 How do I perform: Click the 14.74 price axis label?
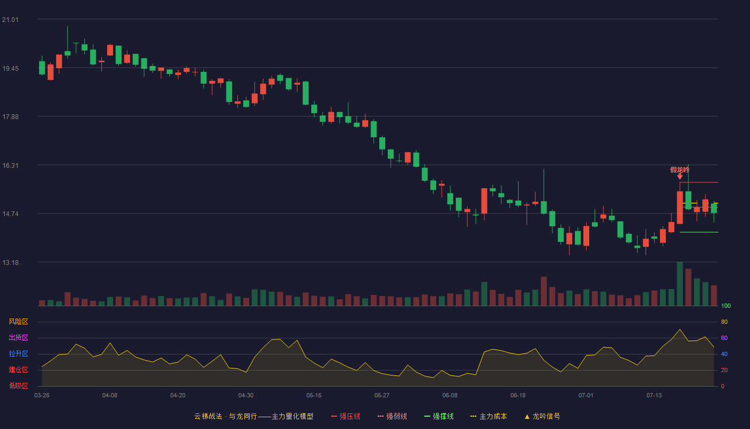(10, 214)
